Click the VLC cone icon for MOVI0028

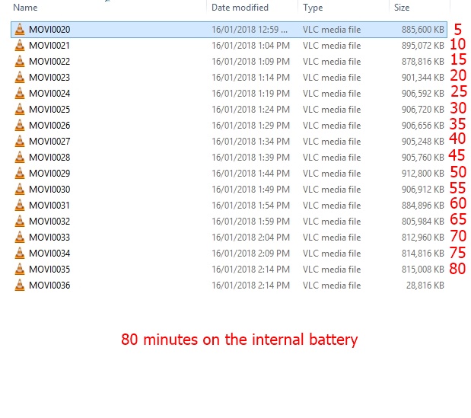[x=20, y=157]
